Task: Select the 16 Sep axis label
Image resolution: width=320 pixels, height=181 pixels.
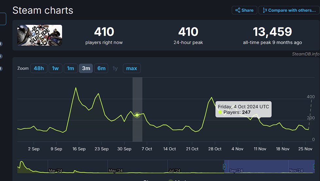Action: pyautogui.click(x=79, y=149)
